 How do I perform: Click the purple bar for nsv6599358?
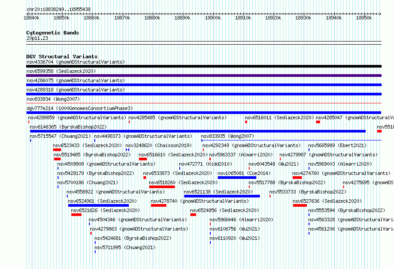pyautogui.click(x=204, y=76)
